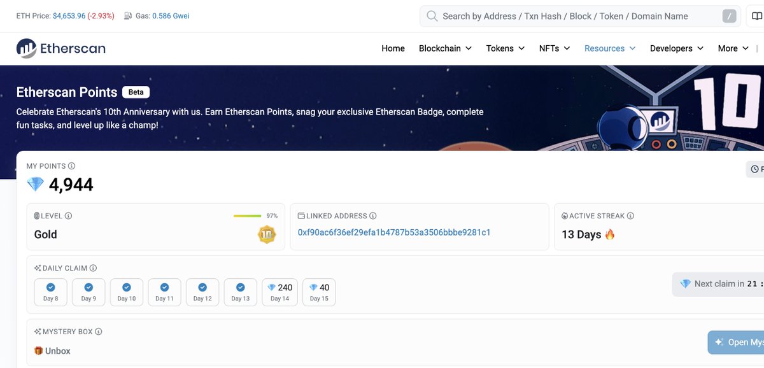Click the Etherscan Points heading

(x=67, y=92)
